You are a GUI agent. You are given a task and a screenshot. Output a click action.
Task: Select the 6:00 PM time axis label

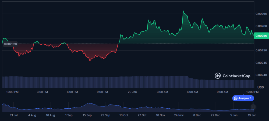tap(72, 92)
